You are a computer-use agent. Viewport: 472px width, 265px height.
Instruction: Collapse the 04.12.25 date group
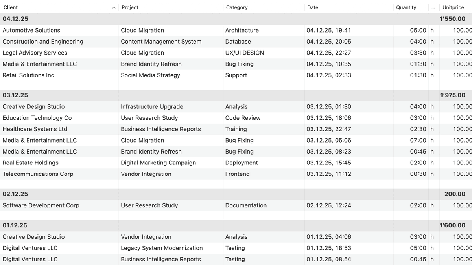[x=15, y=18]
